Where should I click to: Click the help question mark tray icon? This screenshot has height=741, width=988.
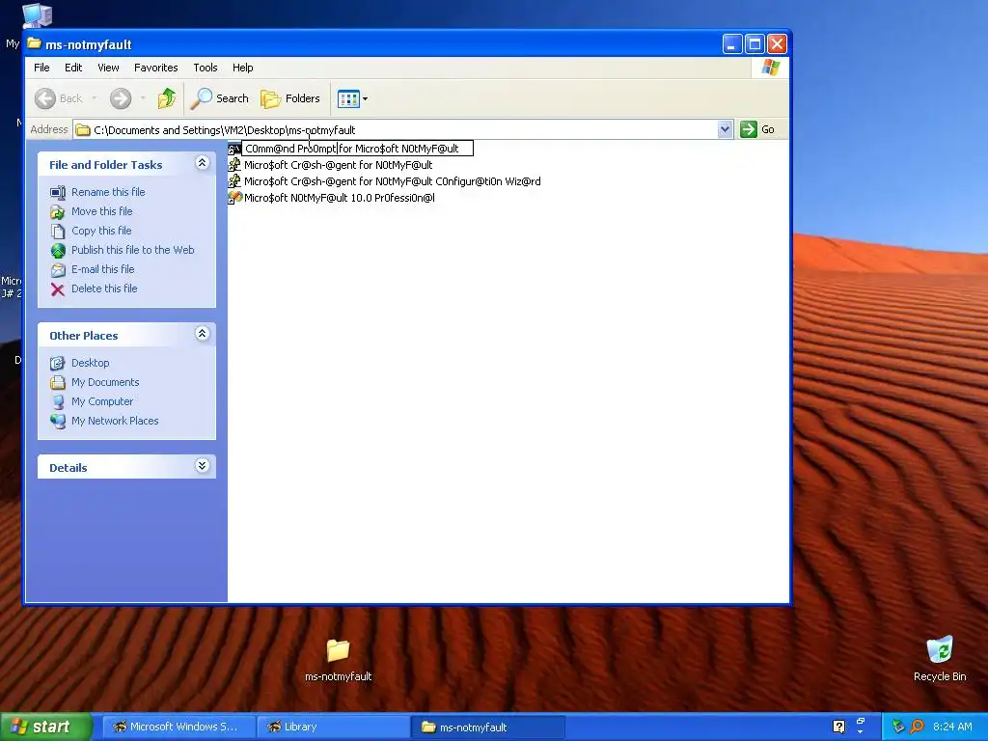pyautogui.click(x=838, y=727)
